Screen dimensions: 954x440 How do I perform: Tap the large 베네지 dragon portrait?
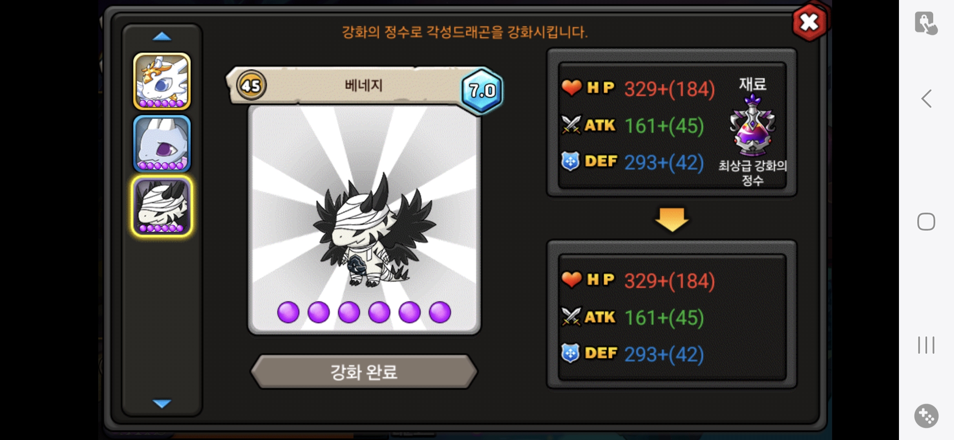(364, 220)
